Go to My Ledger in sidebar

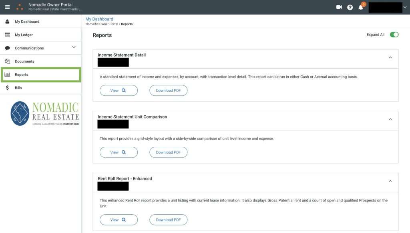(x=24, y=35)
